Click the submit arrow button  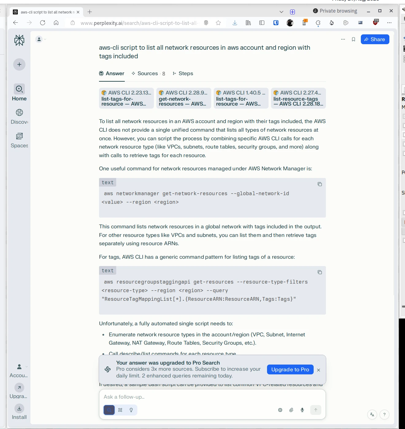[x=316, y=410]
